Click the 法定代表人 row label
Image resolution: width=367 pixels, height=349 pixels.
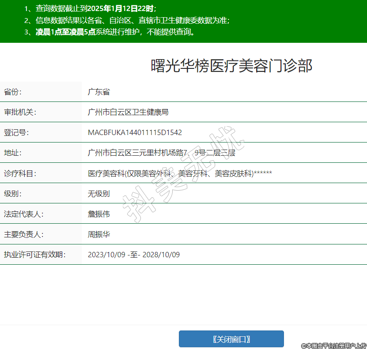(23, 214)
